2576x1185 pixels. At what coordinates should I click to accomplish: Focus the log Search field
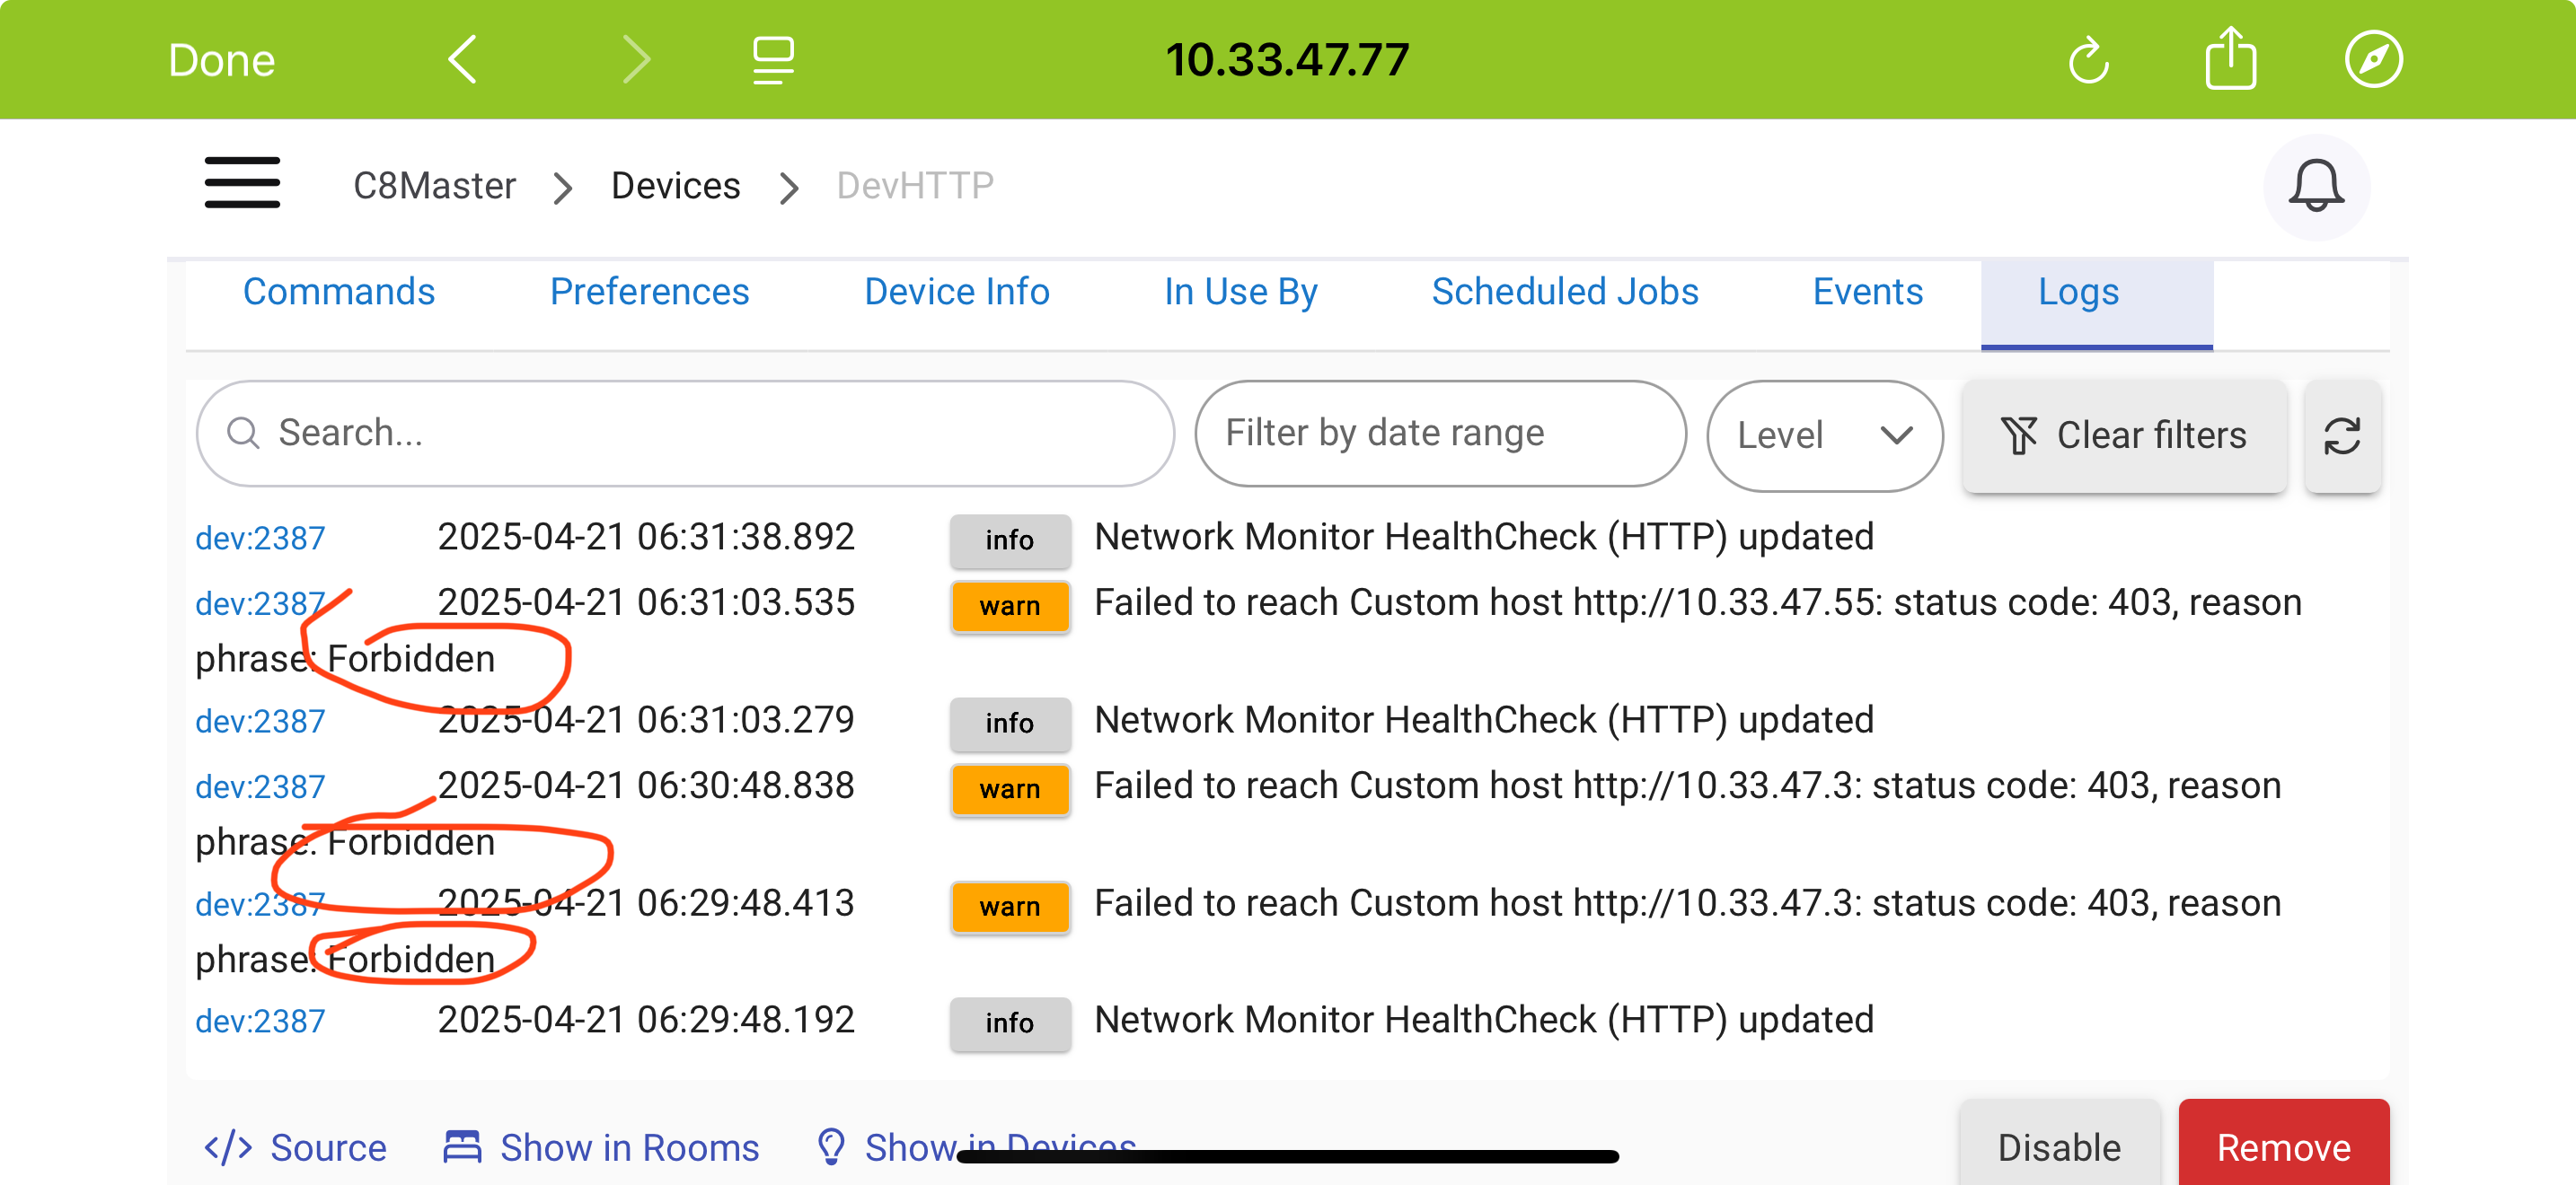tap(685, 434)
